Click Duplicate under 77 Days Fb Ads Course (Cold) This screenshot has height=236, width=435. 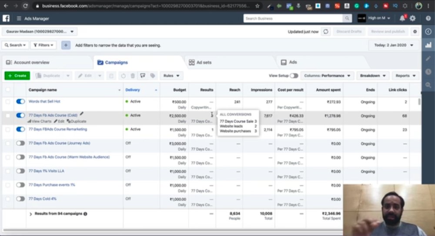[x=76, y=121]
